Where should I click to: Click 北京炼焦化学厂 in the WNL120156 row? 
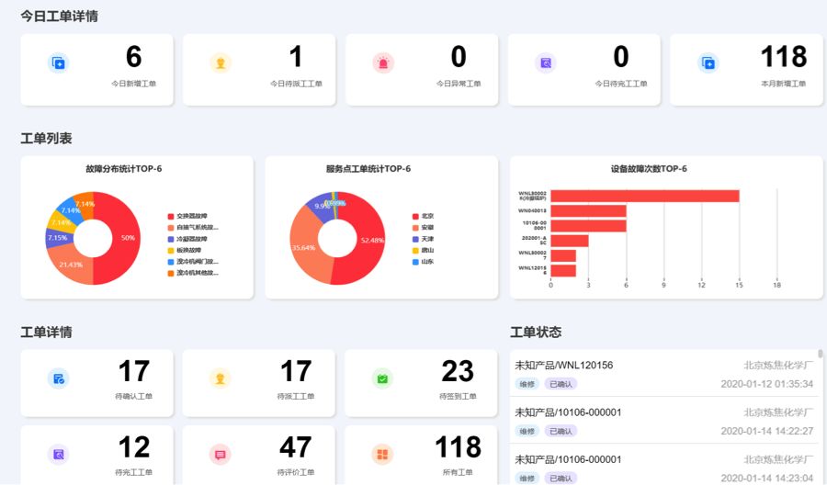coord(778,366)
